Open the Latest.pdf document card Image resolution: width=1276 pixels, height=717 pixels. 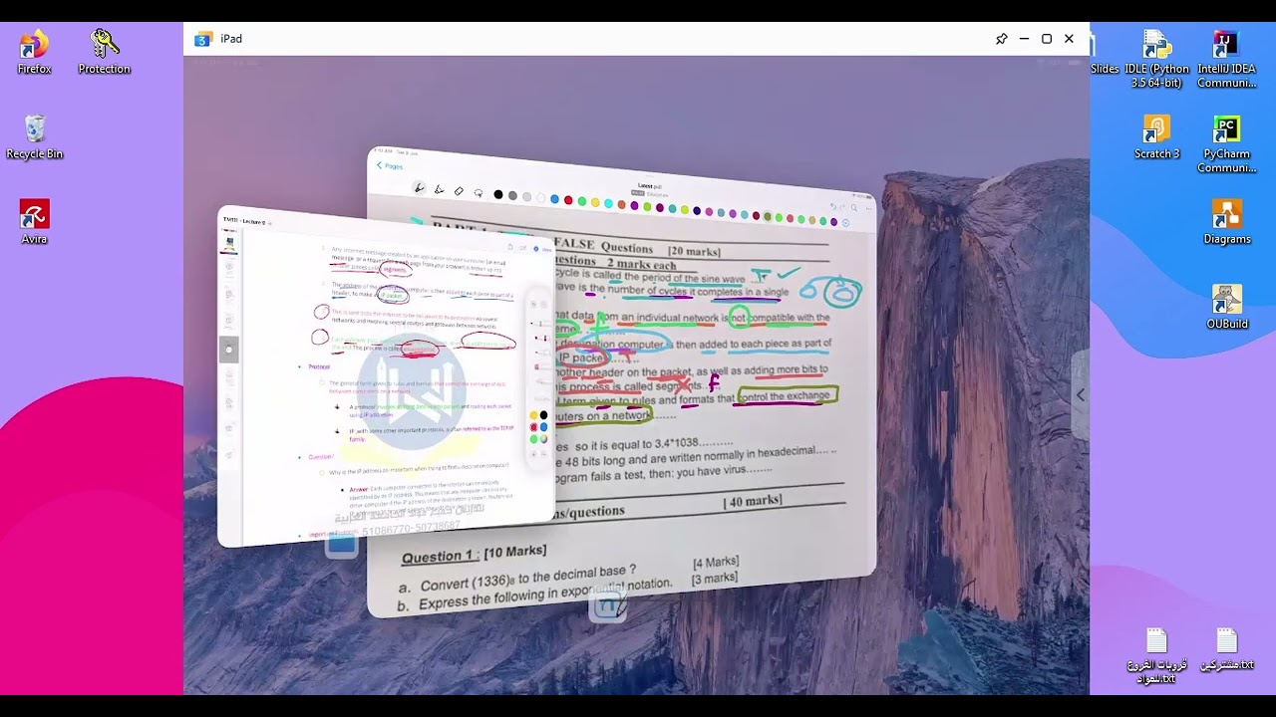(622, 383)
